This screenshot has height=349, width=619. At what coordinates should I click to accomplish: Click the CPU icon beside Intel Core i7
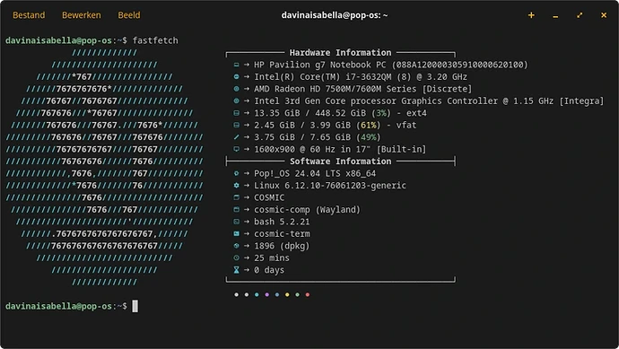pos(236,76)
